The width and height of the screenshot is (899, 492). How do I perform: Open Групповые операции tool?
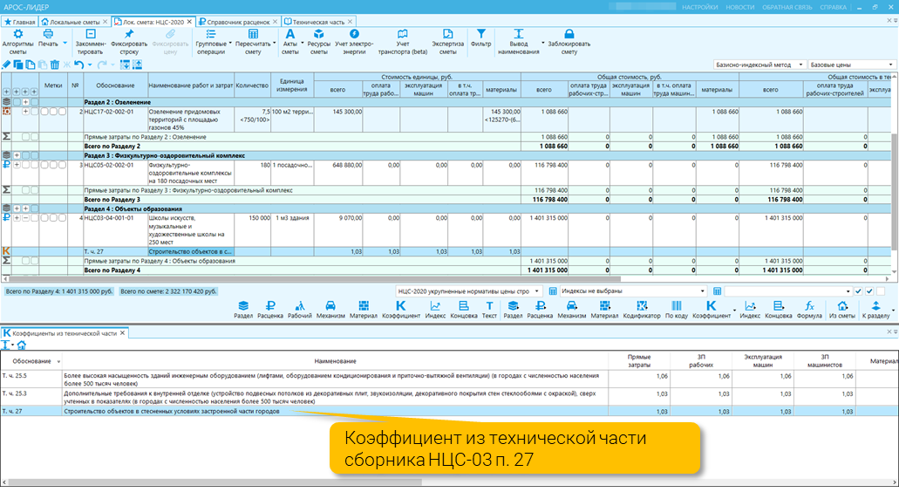(x=211, y=43)
